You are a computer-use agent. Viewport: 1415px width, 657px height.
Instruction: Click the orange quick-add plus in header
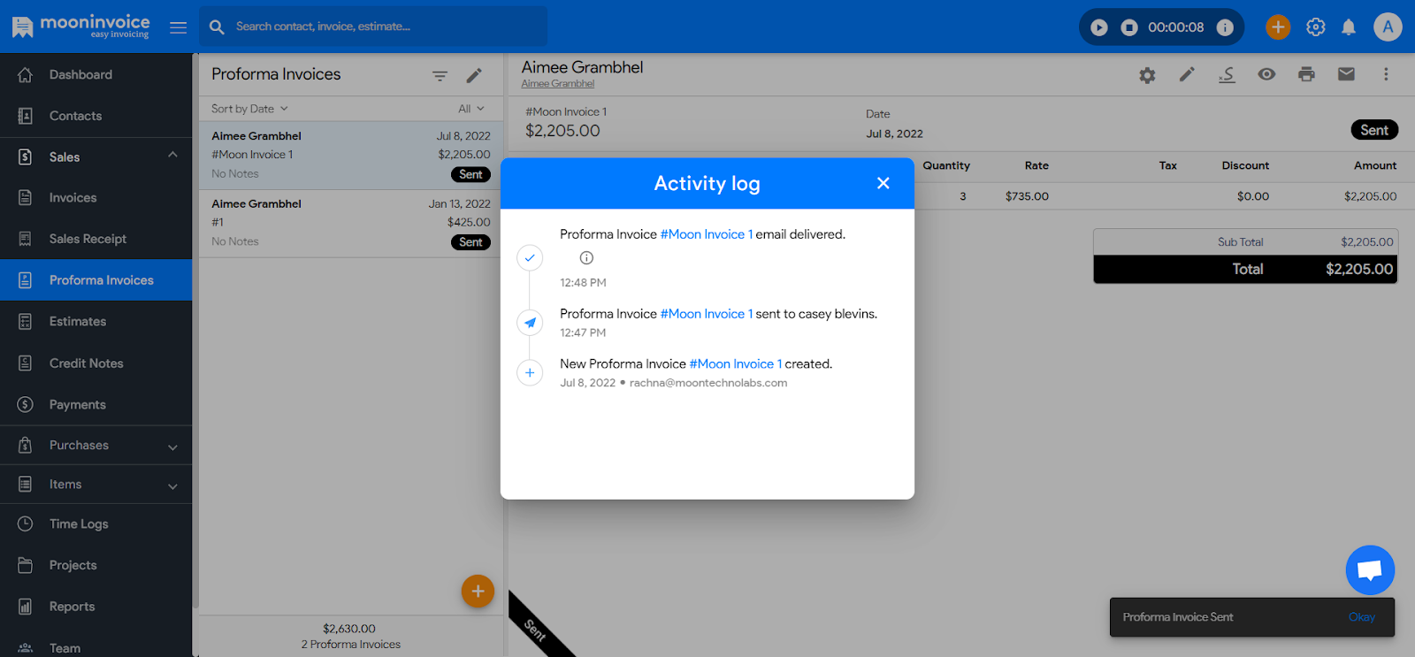click(x=1278, y=27)
